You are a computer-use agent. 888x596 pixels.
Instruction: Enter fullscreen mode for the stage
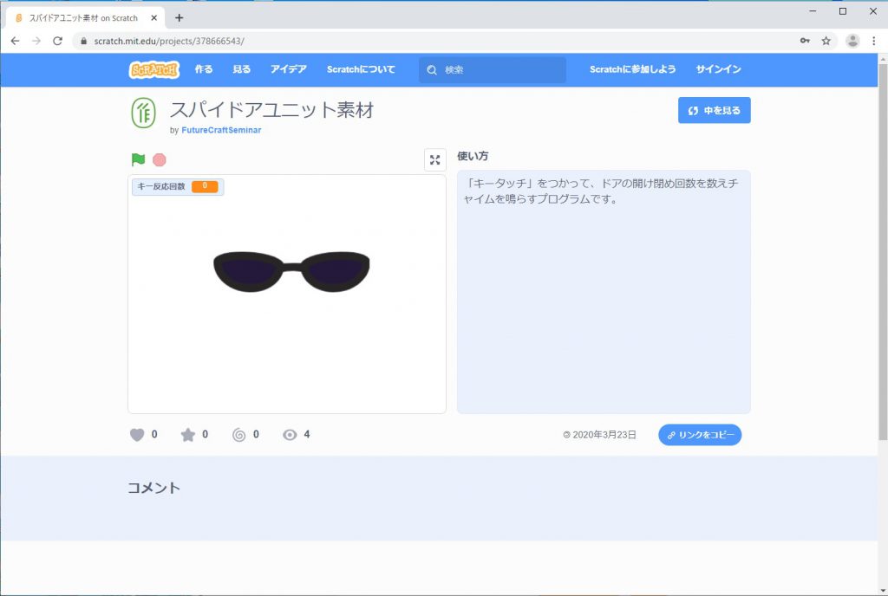coord(435,159)
